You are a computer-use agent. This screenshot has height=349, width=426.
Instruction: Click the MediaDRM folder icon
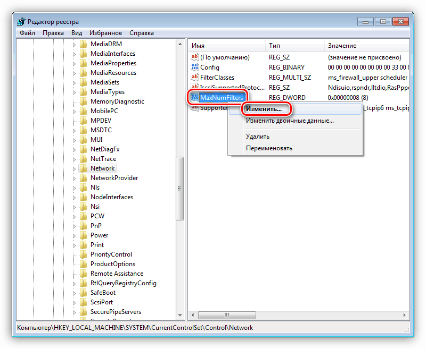point(83,44)
